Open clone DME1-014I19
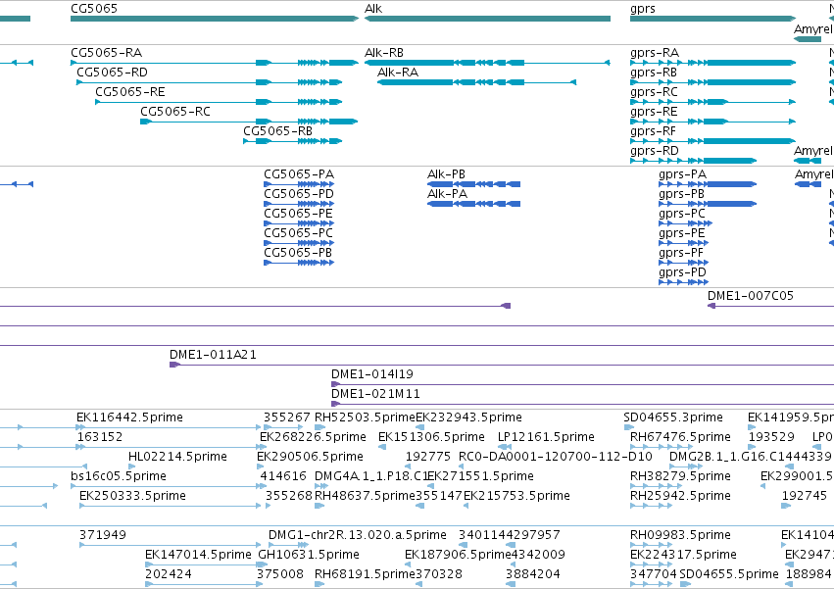834x589 pixels. click(372, 374)
